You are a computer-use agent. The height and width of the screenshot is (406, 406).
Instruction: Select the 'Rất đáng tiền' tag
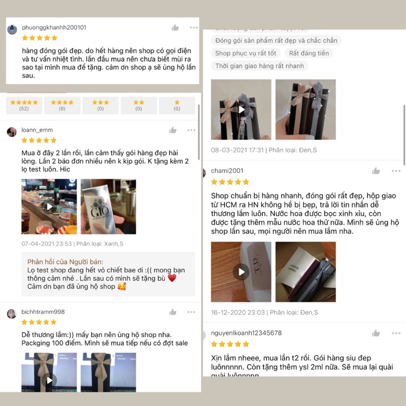tap(309, 53)
